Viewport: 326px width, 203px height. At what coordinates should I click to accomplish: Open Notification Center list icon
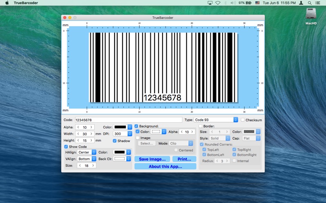tap(318, 3)
